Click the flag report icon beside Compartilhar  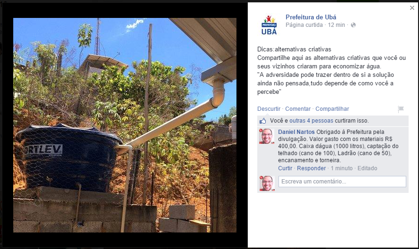401,109
